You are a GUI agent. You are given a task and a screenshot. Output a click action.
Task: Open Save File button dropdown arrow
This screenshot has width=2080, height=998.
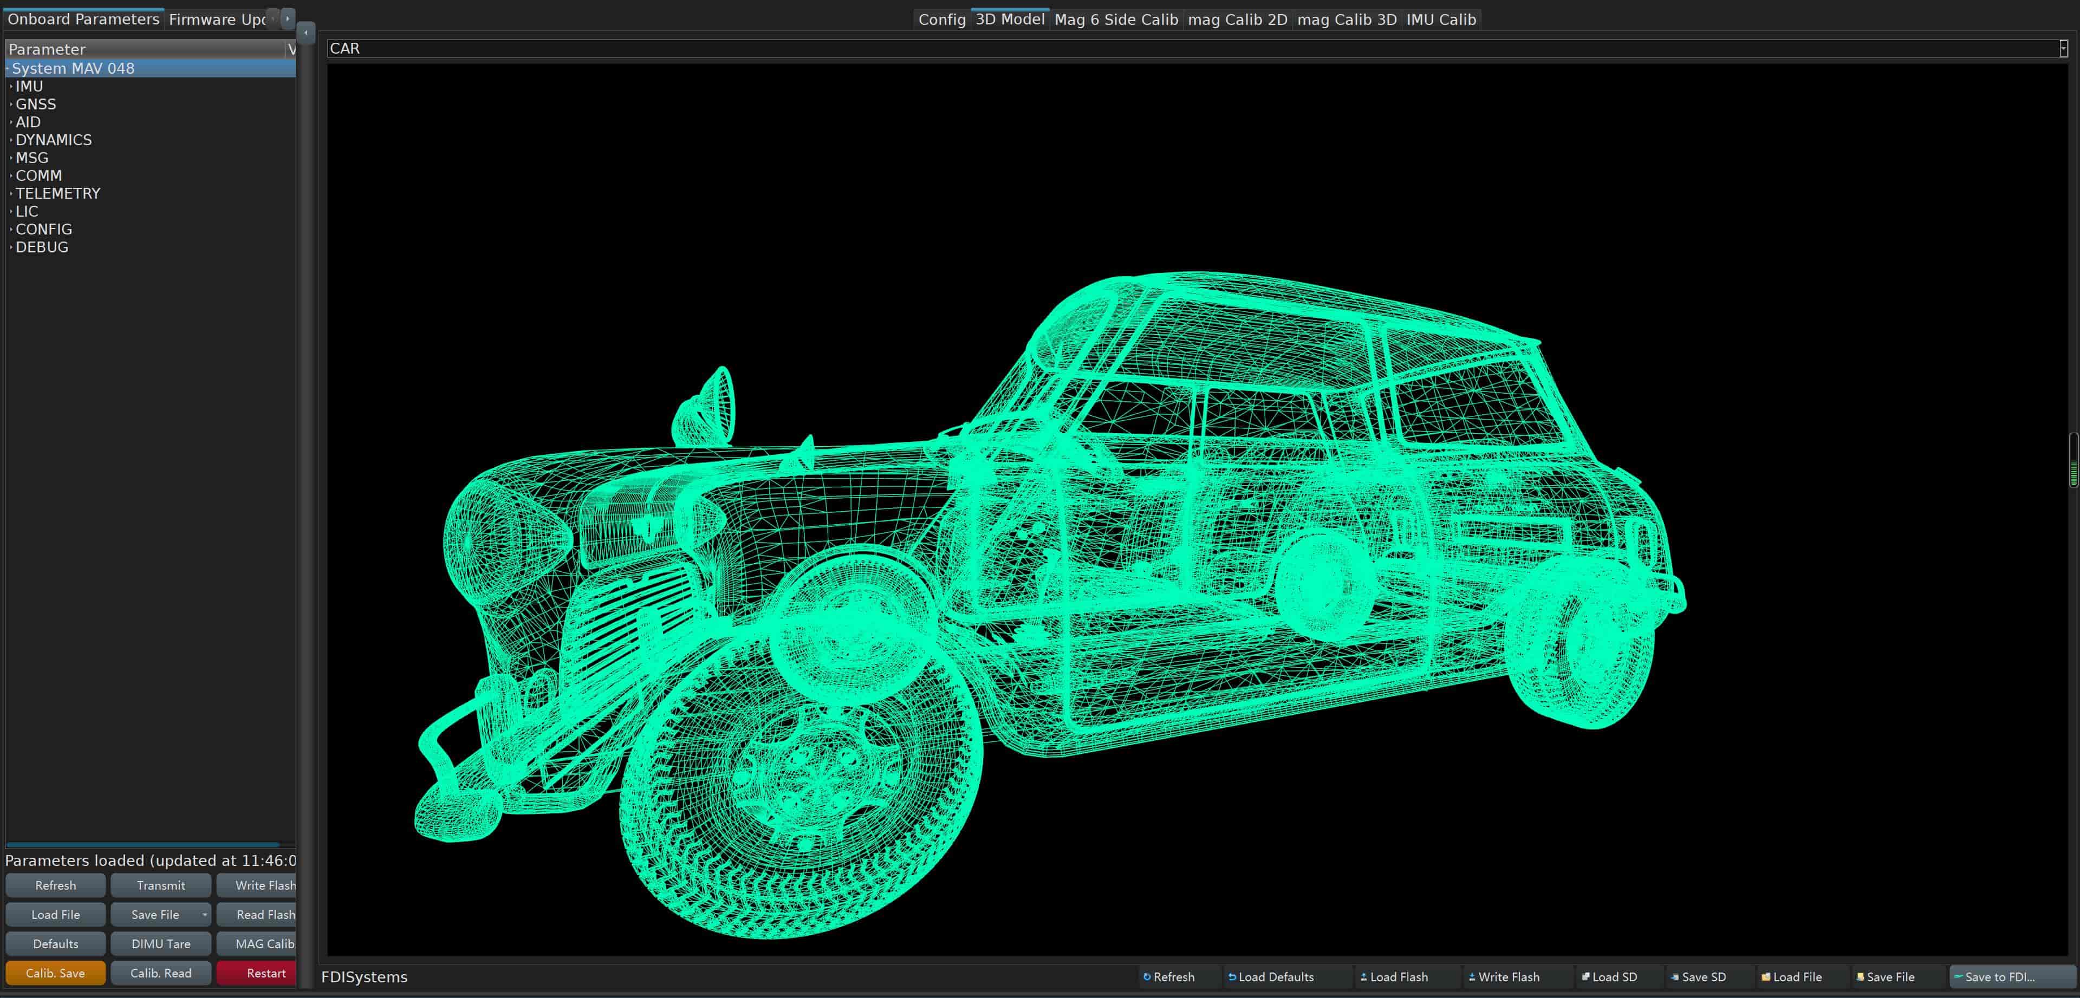204,915
